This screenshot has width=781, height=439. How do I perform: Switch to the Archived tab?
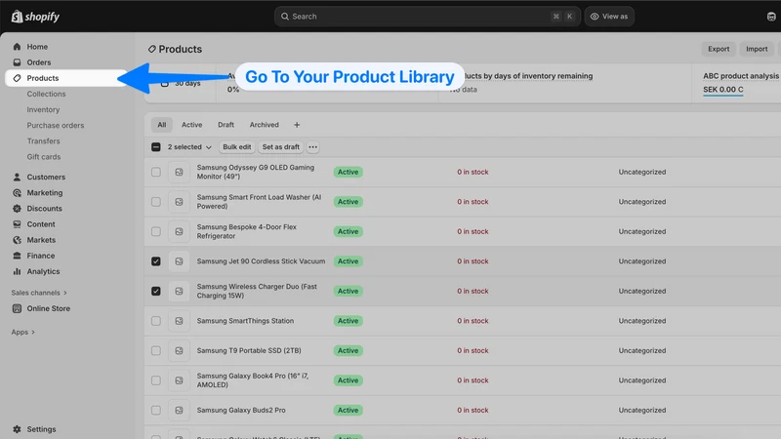point(264,125)
